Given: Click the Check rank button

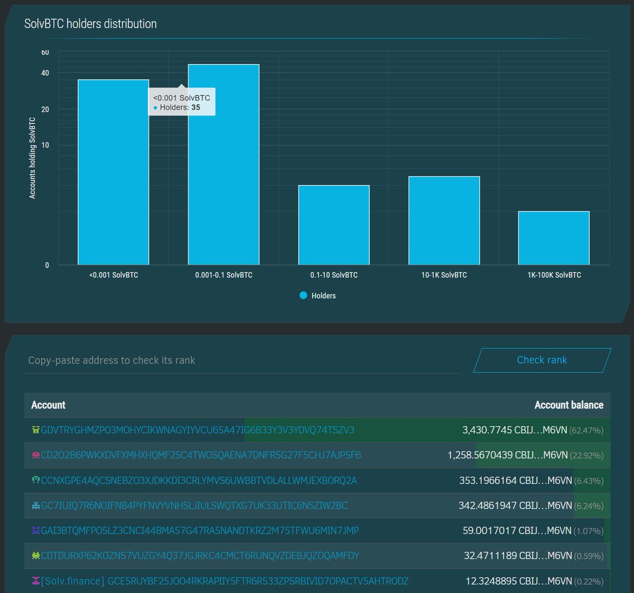Looking at the screenshot, I should point(542,360).
